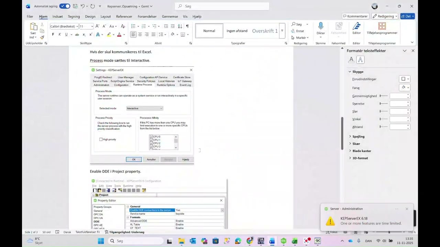The height and width of the screenshot is (247, 440).
Task: Open the Forudindstillinger shadow presets dropdown
Action: [x=405, y=79]
